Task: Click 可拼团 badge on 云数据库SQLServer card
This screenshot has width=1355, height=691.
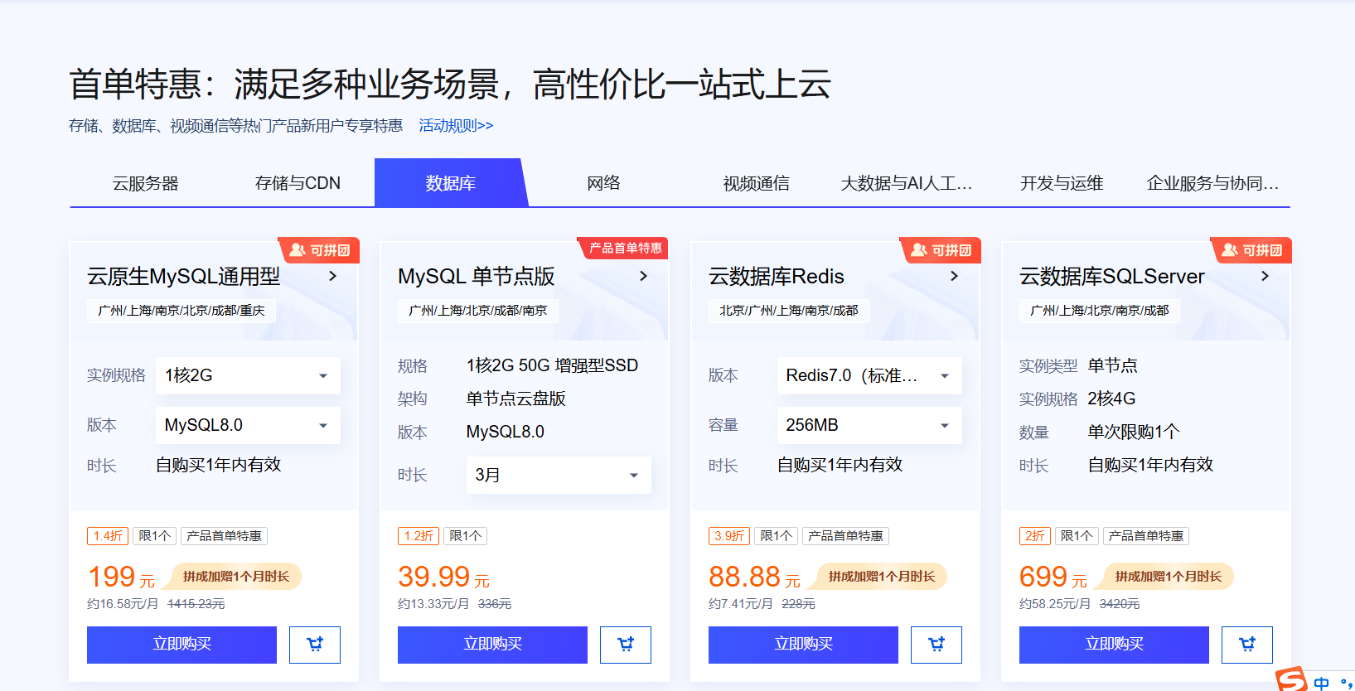Action: pyautogui.click(x=1251, y=250)
